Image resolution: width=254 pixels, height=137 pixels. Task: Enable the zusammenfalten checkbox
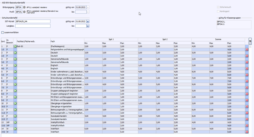(x=3, y=32)
